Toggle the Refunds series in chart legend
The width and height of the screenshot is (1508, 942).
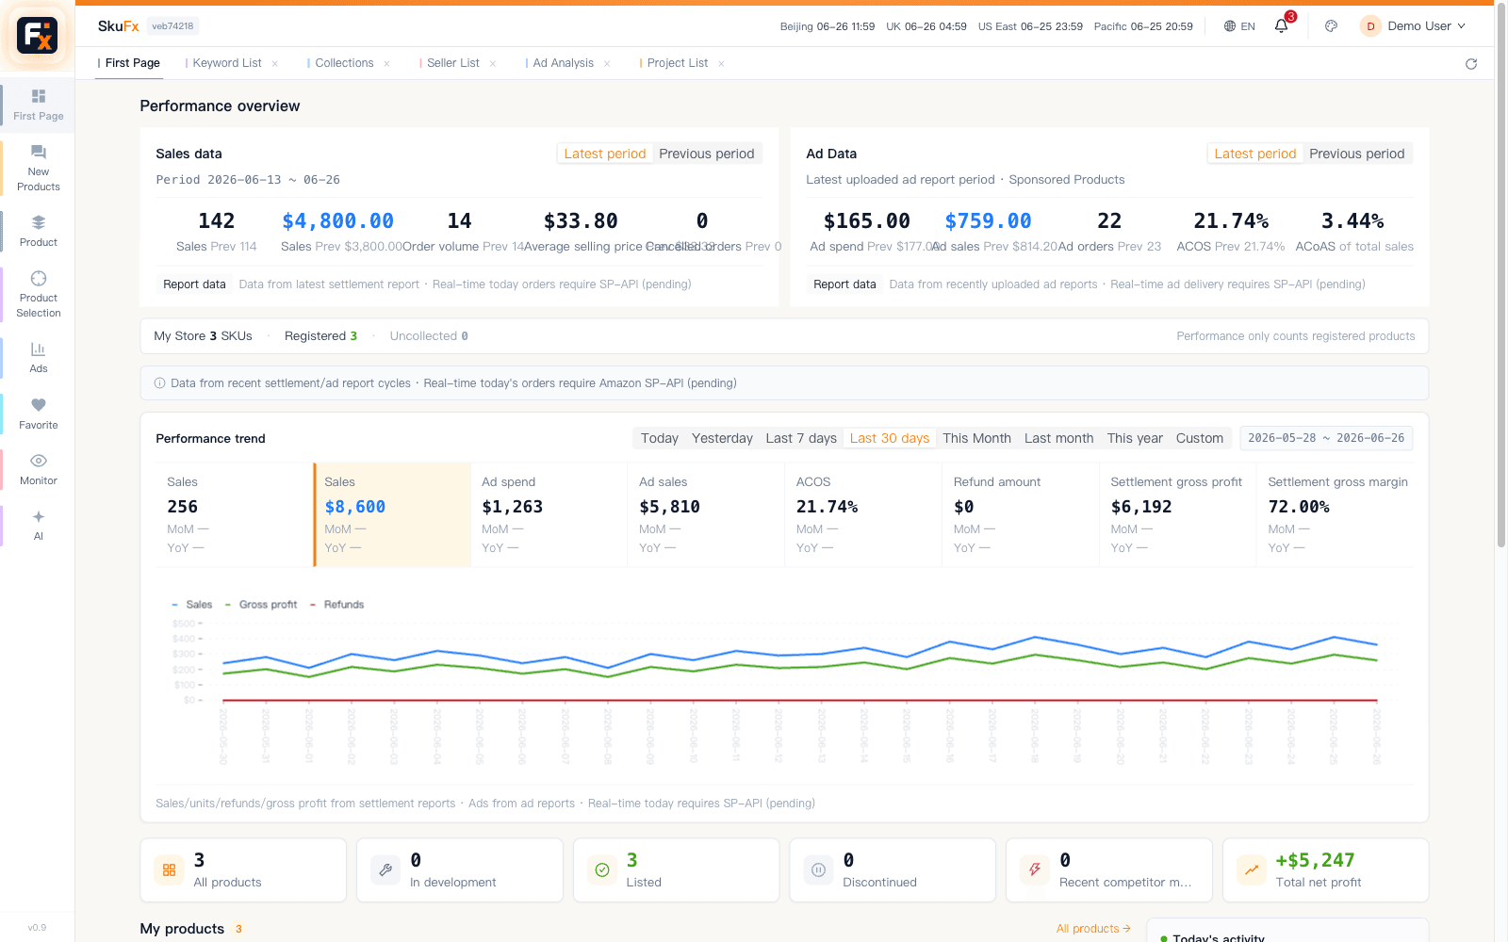(x=336, y=605)
